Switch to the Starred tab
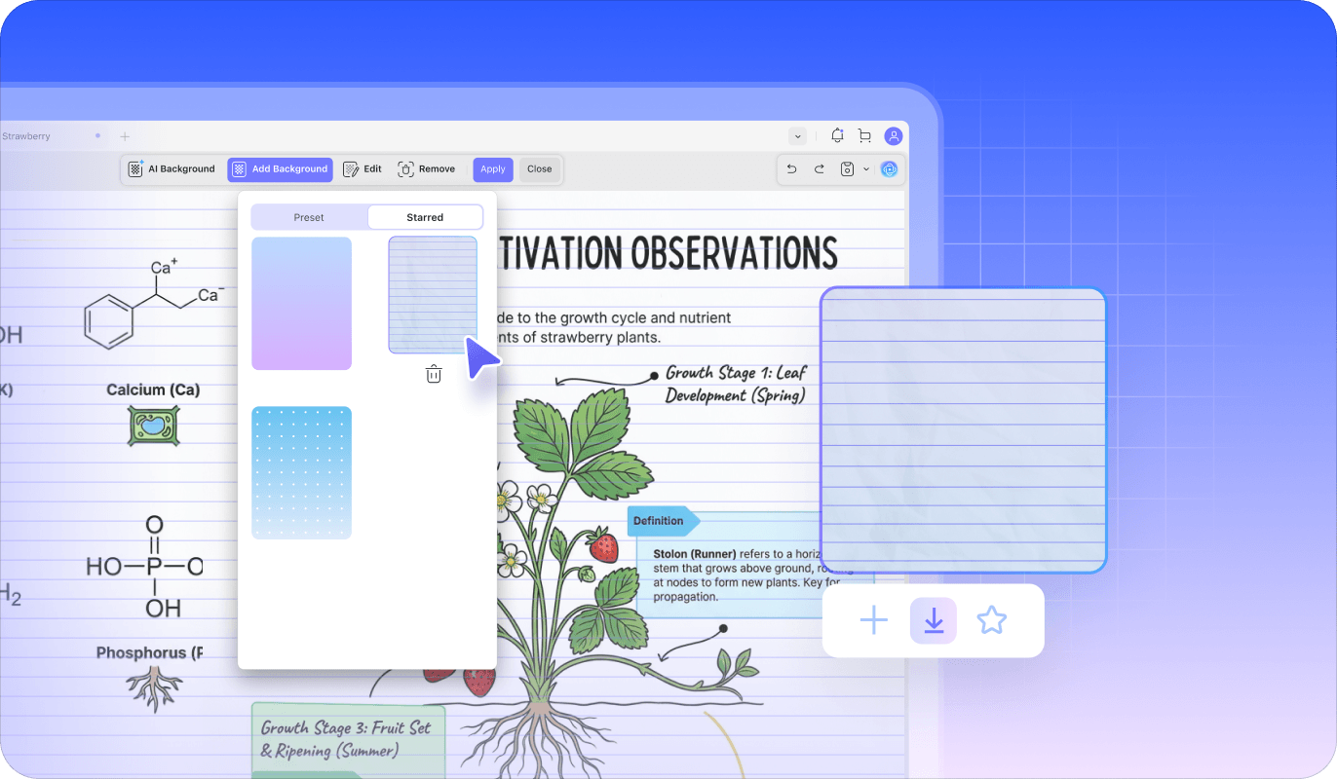 (425, 217)
